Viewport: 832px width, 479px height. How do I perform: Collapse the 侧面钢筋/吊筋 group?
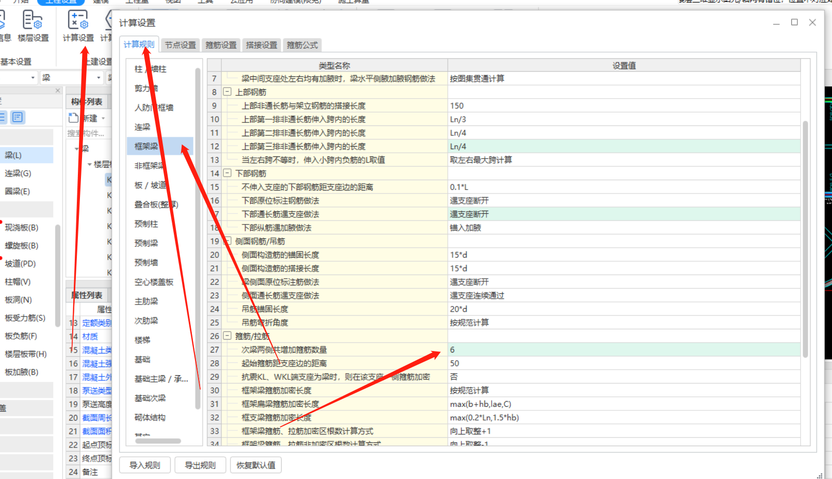tap(227, 241)
